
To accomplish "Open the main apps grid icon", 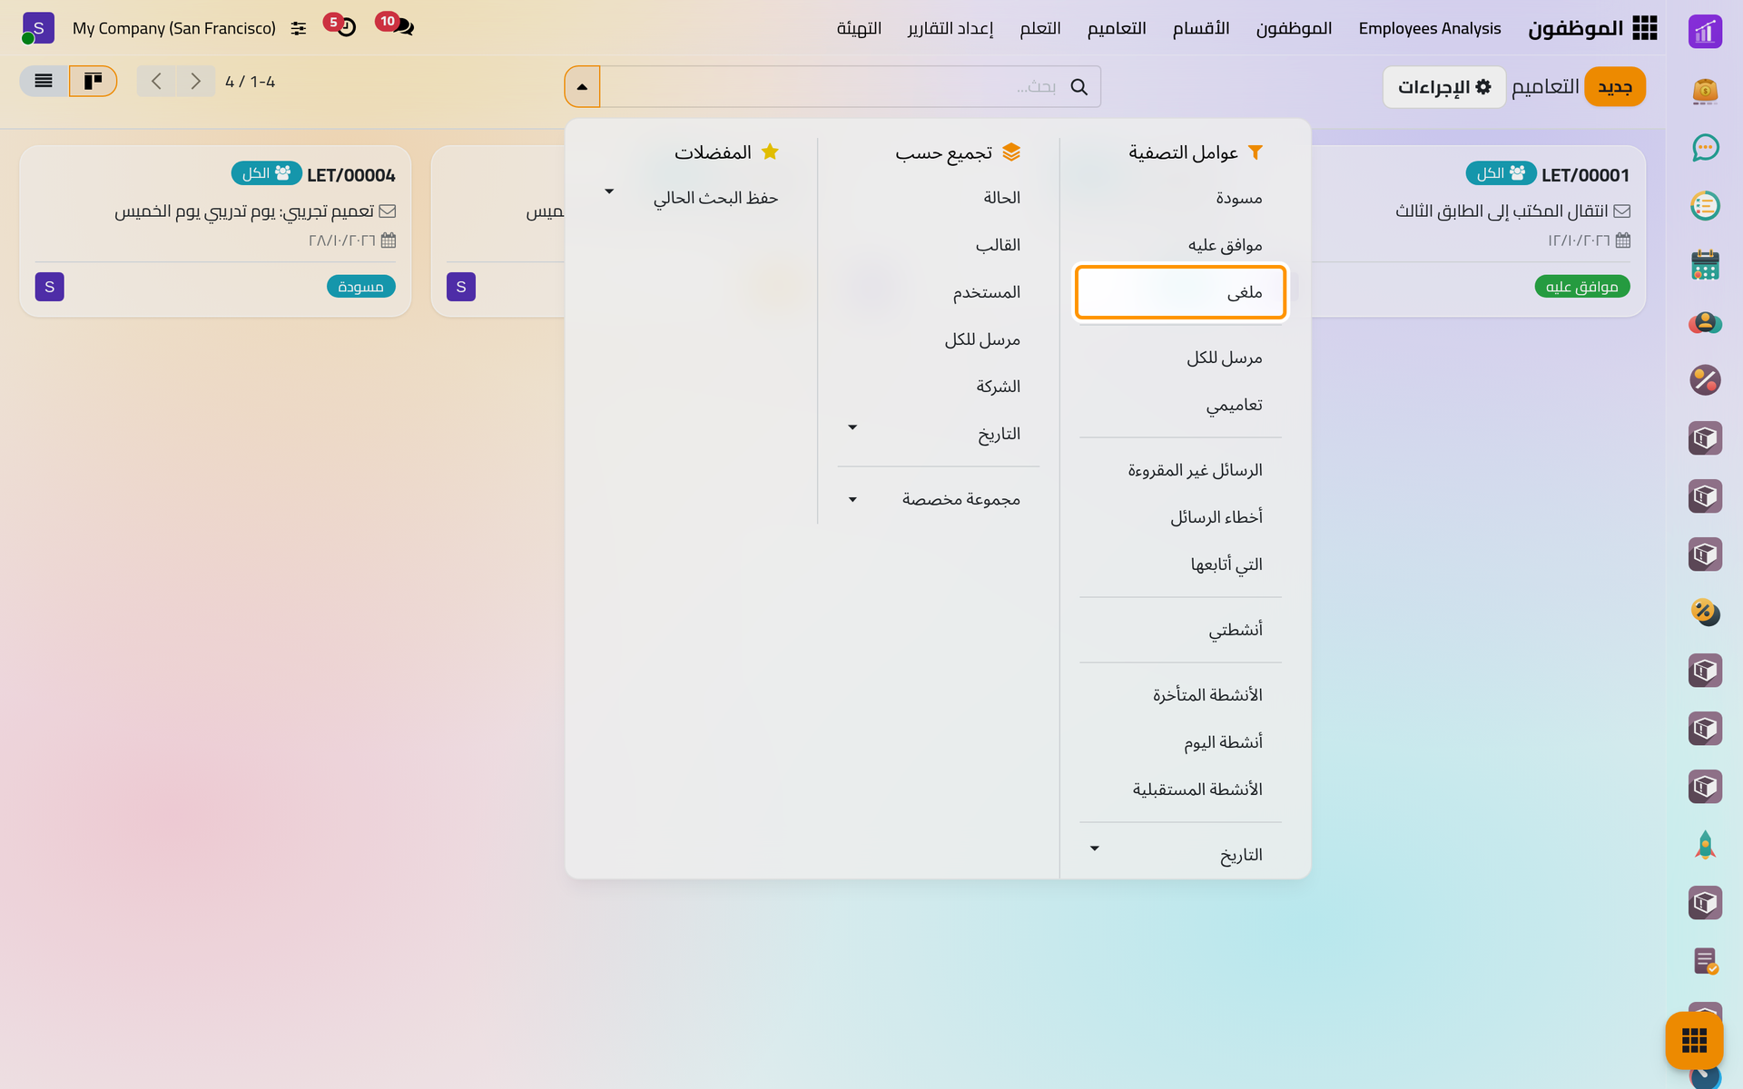I will click(1644, 28).
